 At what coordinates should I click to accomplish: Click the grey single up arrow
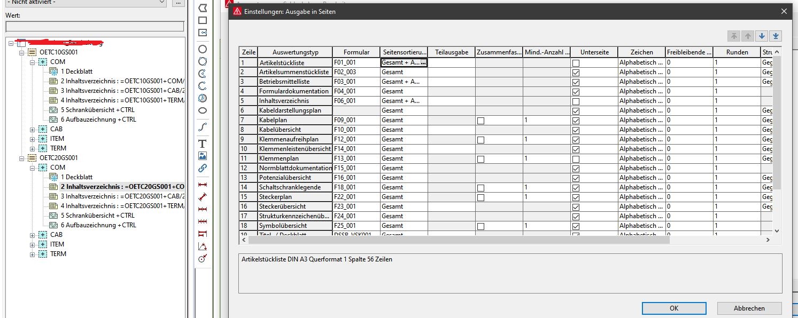tap(748, 36)
